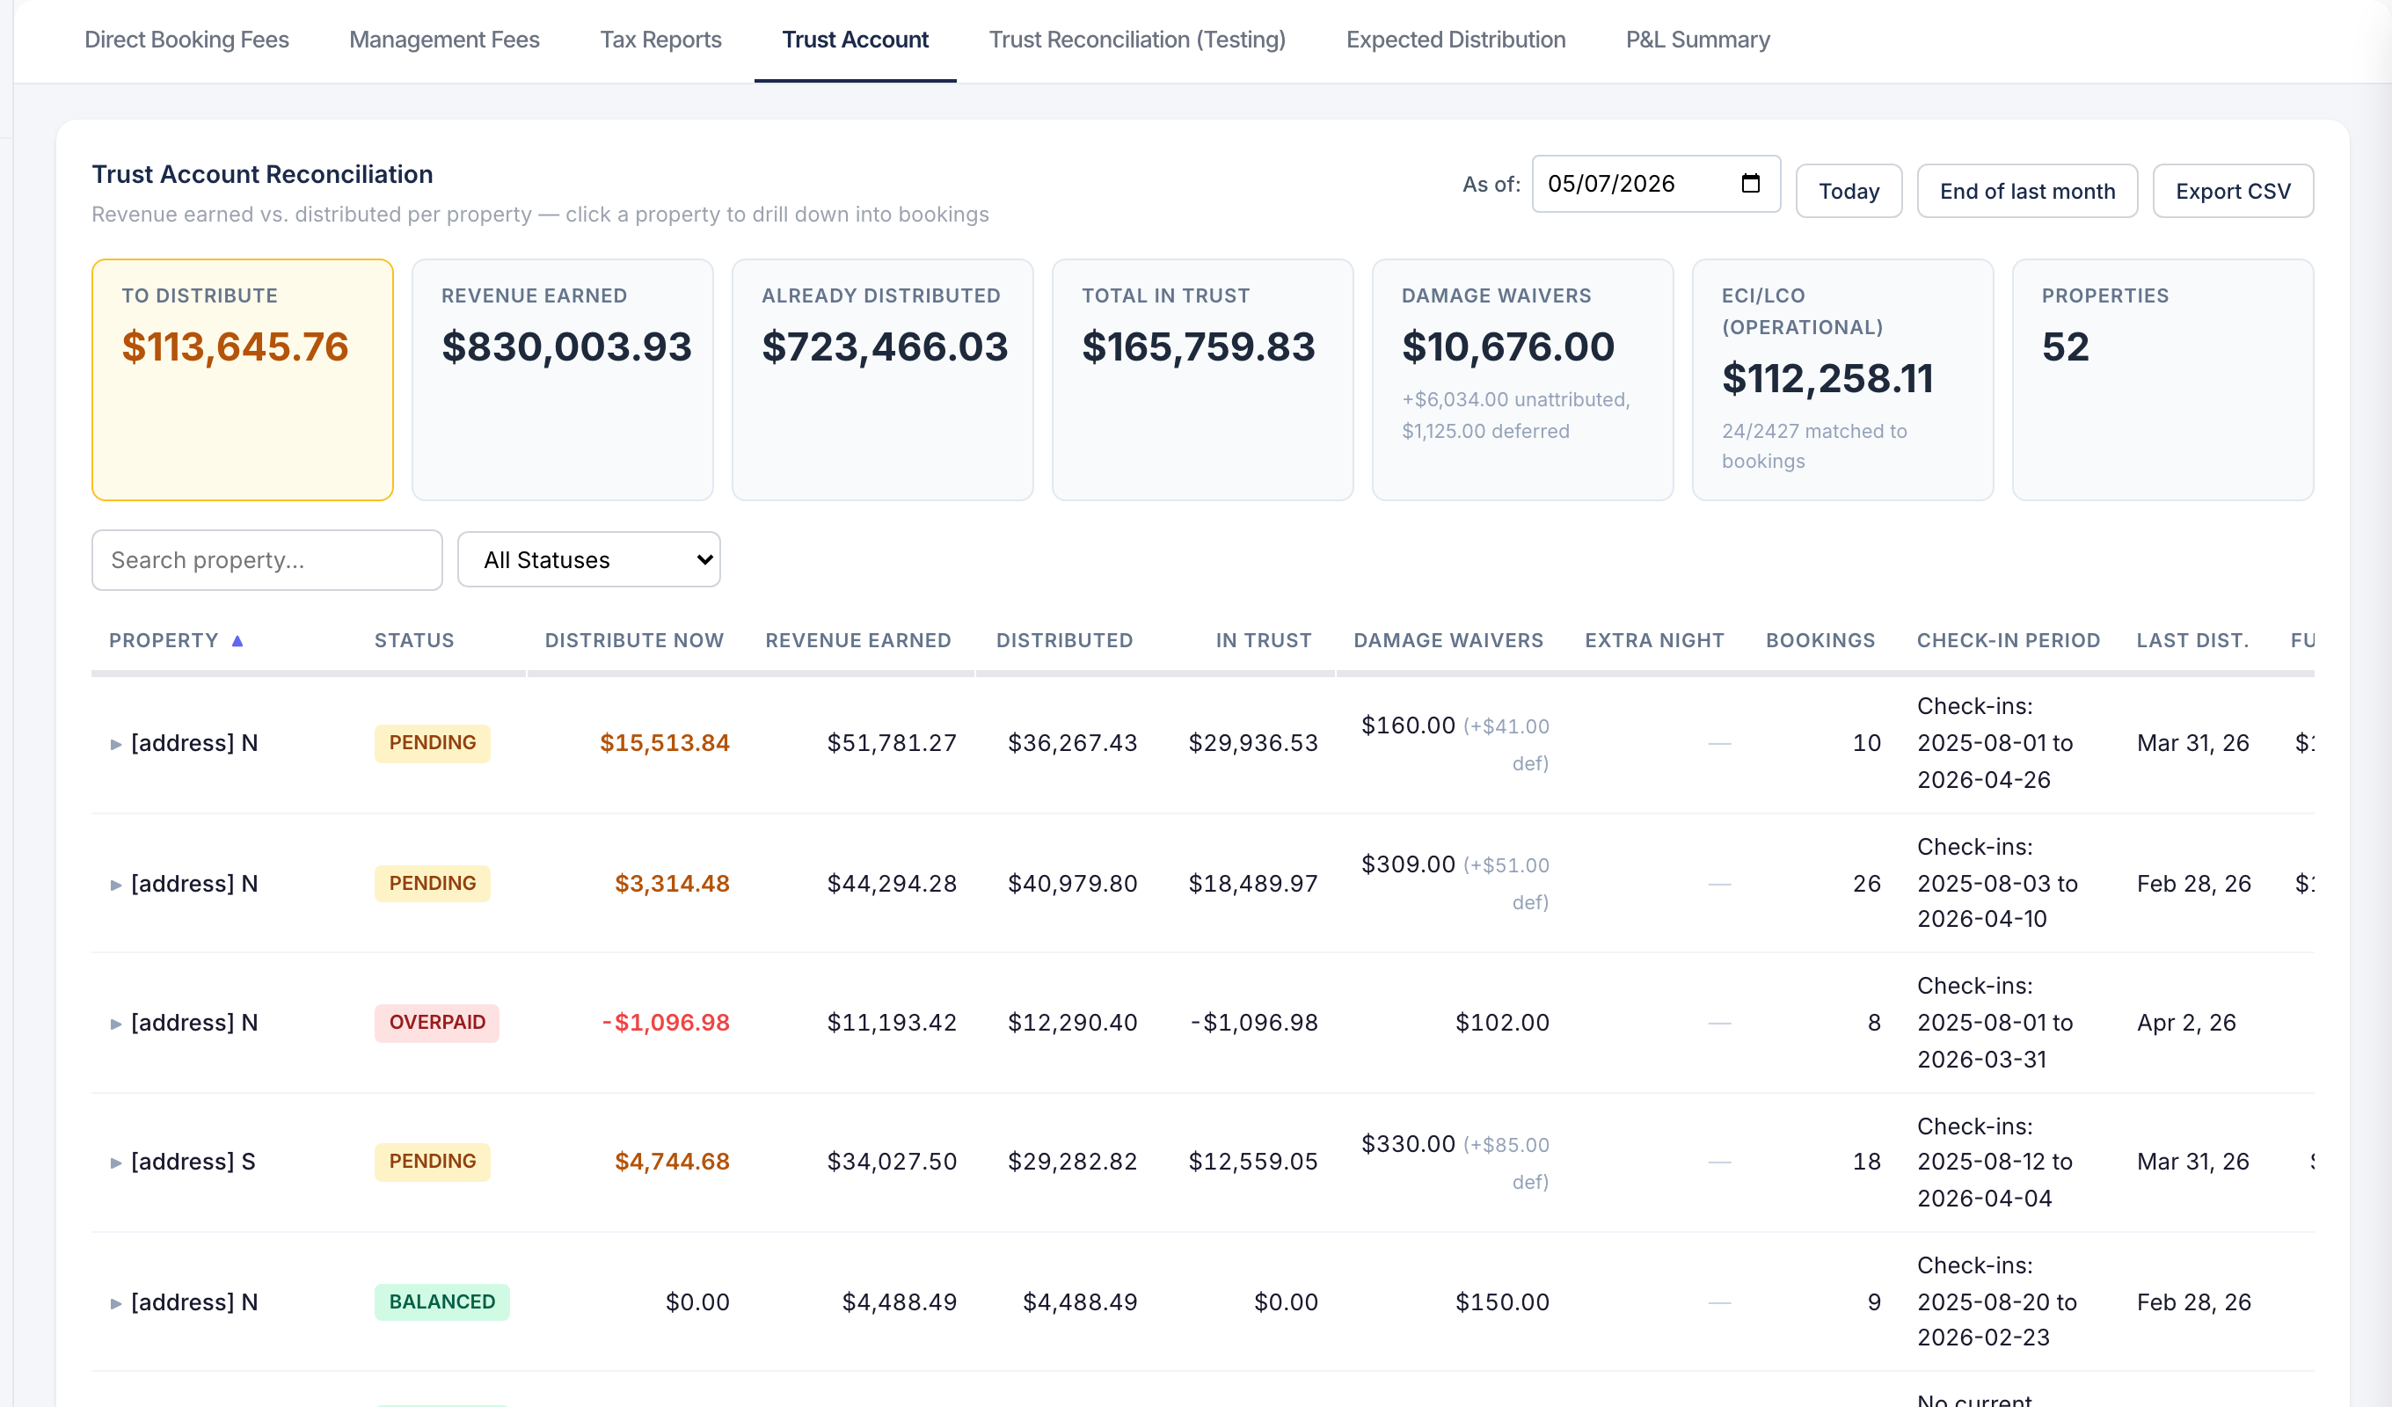Go to Expected Distribution tab
The height and width of the screenshot is (1407, 2392).
(1456, 40)
